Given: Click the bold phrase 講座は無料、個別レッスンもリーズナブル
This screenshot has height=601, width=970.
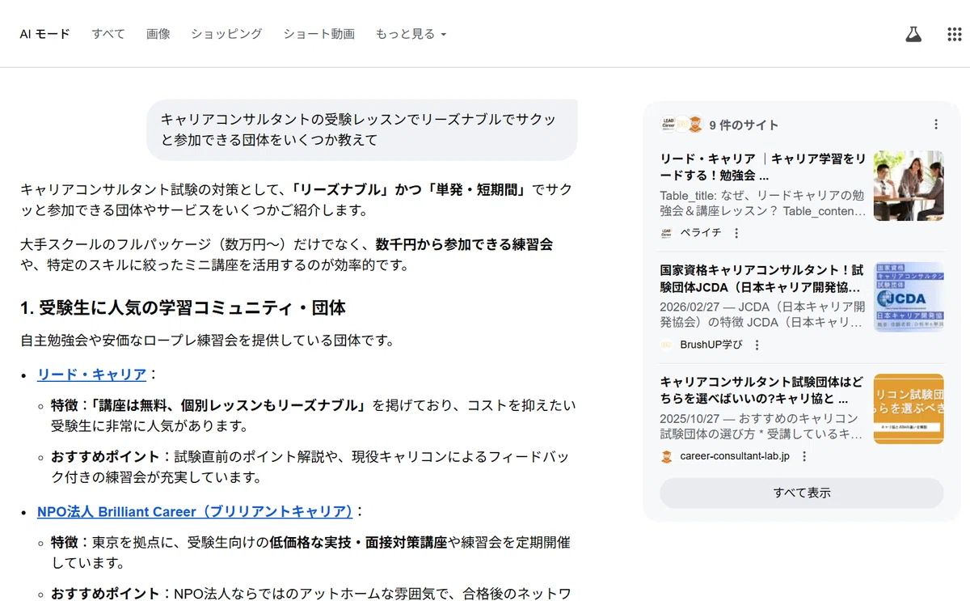Looking at the screenshot, I should pos(231,404).
